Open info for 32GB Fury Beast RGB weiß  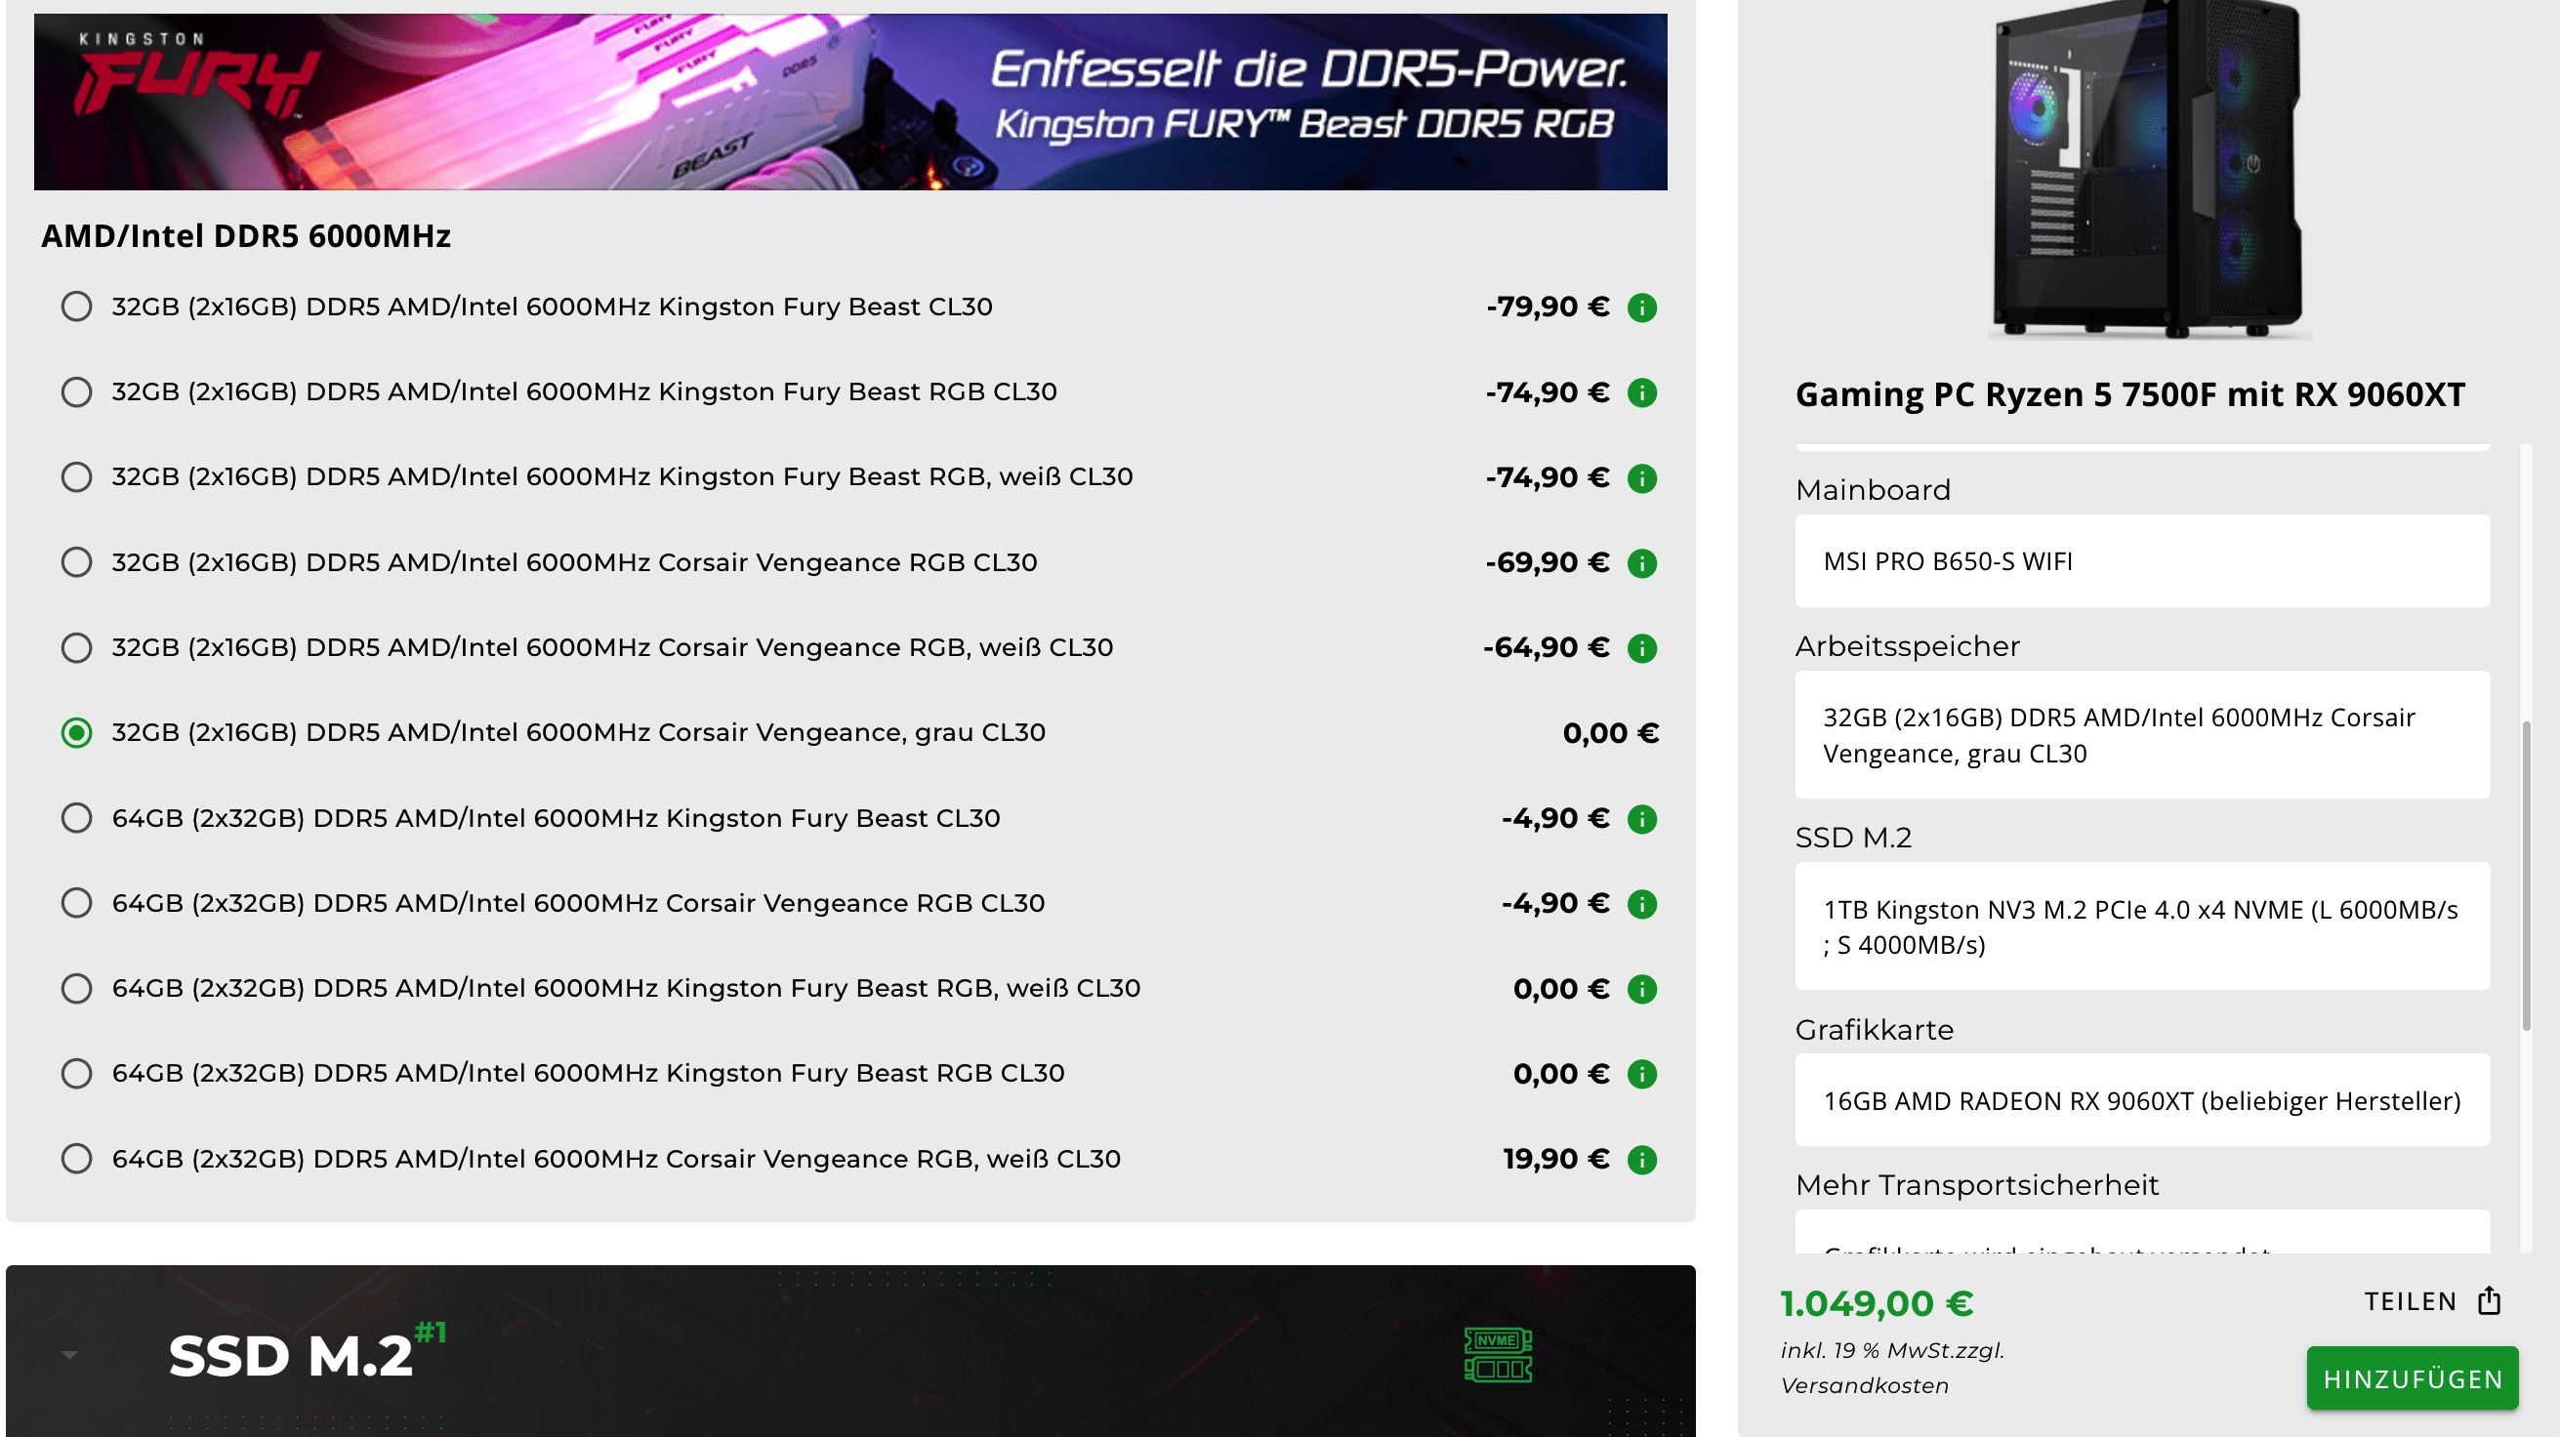1642,478
